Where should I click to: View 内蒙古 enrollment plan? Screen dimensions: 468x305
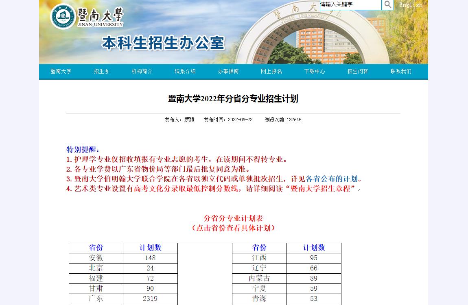(x=259, y=278)
